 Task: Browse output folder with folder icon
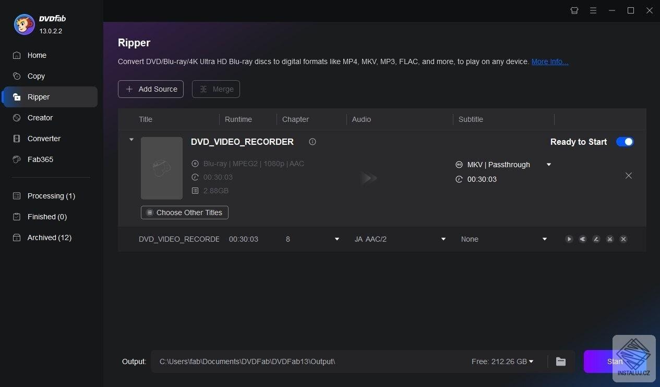pyautogui.click(x=561, y=361)
